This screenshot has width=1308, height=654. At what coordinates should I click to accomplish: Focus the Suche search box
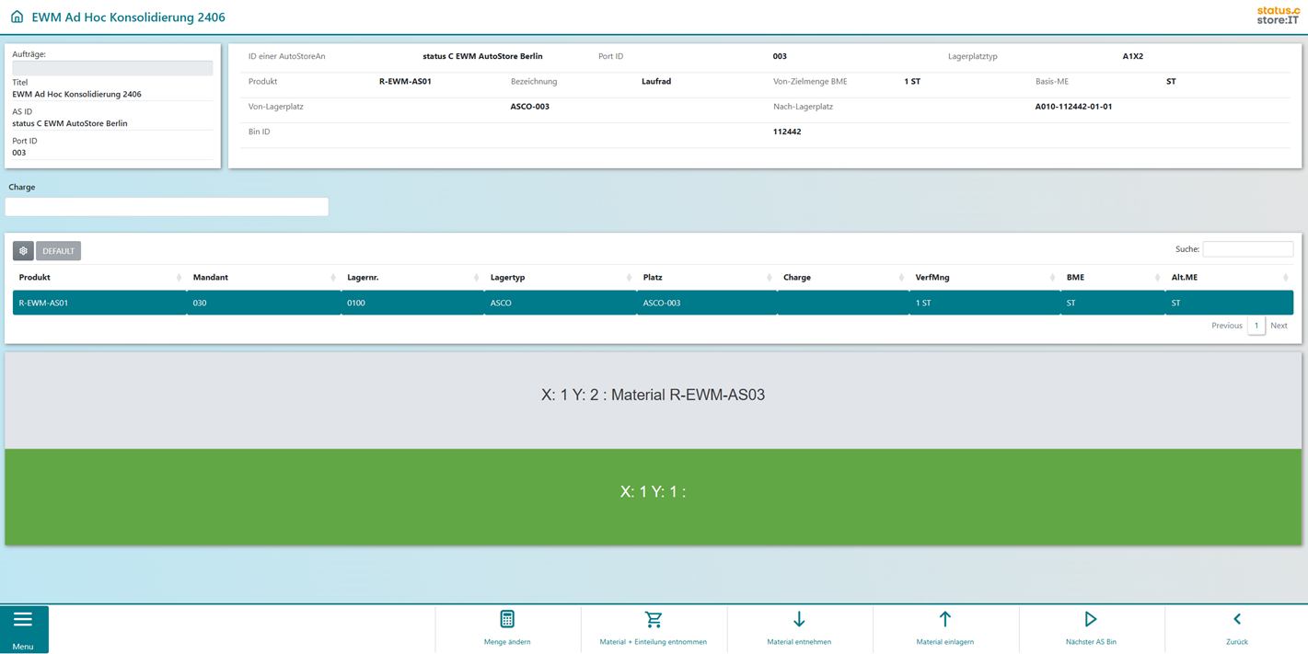1247,249
